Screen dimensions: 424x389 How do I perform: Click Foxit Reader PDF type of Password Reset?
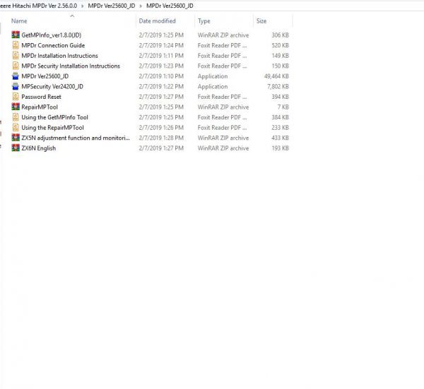[x=222, y=97]
